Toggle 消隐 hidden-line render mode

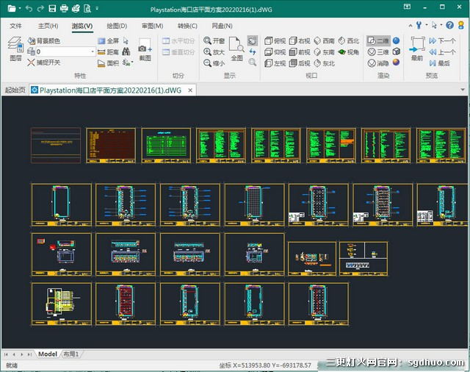[378, 63]
